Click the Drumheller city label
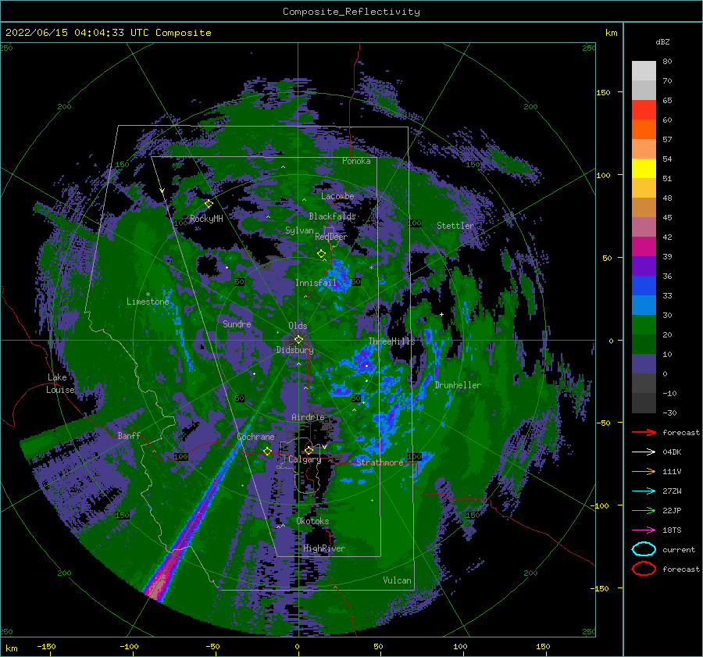This screenshot has height=657, width=703. [x=458, y=385]
